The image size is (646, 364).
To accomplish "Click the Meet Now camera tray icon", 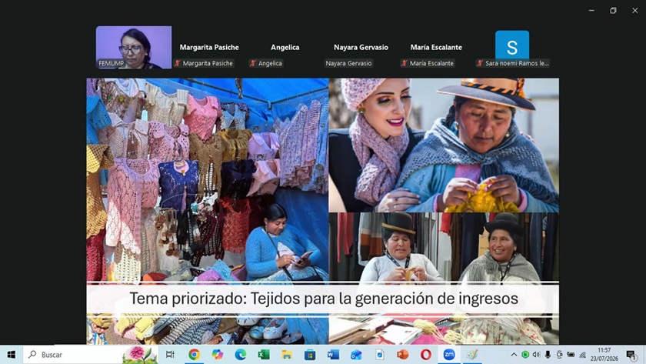I will click(559, 355).
